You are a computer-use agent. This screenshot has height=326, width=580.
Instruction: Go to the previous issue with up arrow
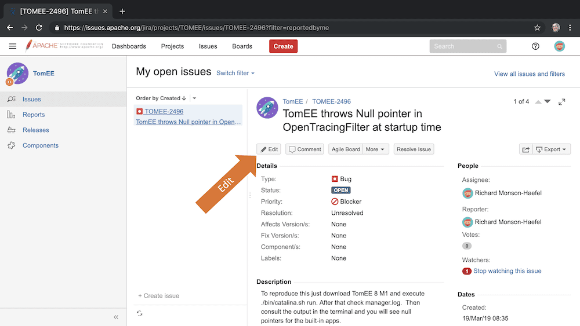click(x=538, y=101)
